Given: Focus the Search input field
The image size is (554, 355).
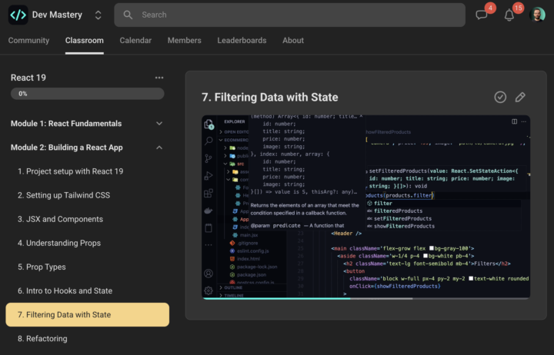Looking at the screenshot, I should (x=290, y=15).
